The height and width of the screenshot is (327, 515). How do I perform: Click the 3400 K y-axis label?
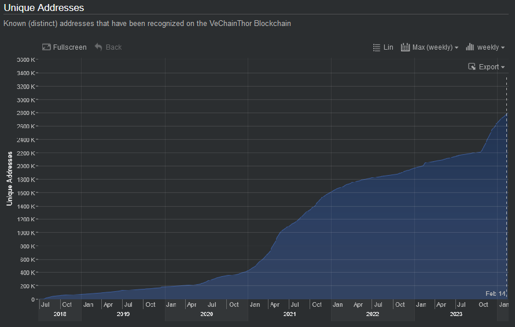[25, 73]
